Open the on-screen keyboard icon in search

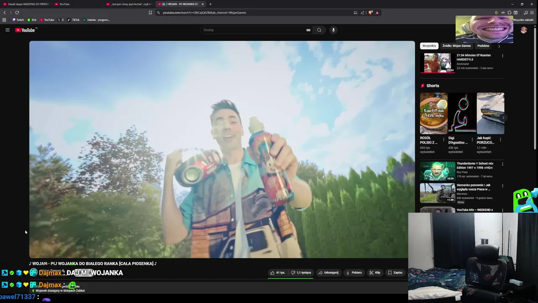point(308,30)
